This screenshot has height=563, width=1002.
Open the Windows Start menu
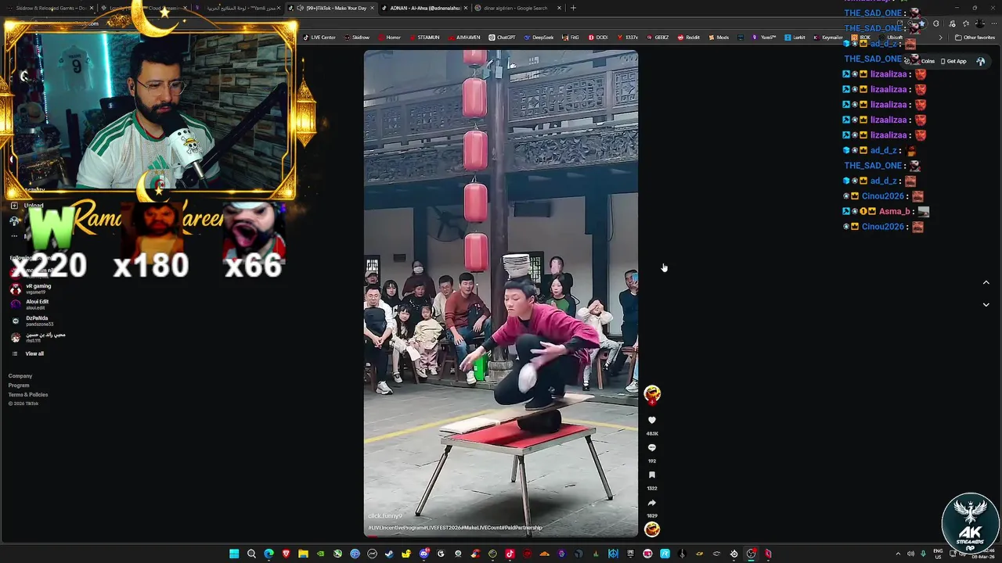[x=234, y=554]
